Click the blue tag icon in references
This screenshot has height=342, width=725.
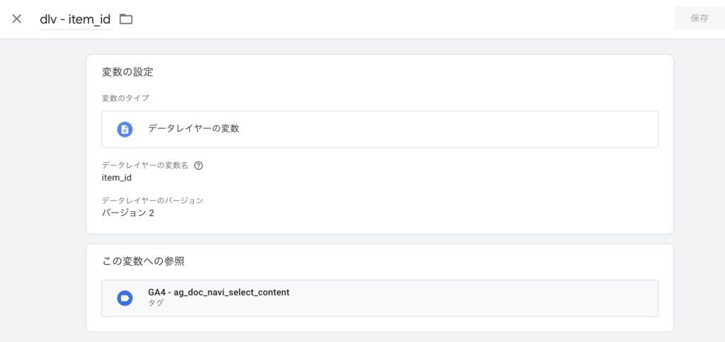click(125, 297)
